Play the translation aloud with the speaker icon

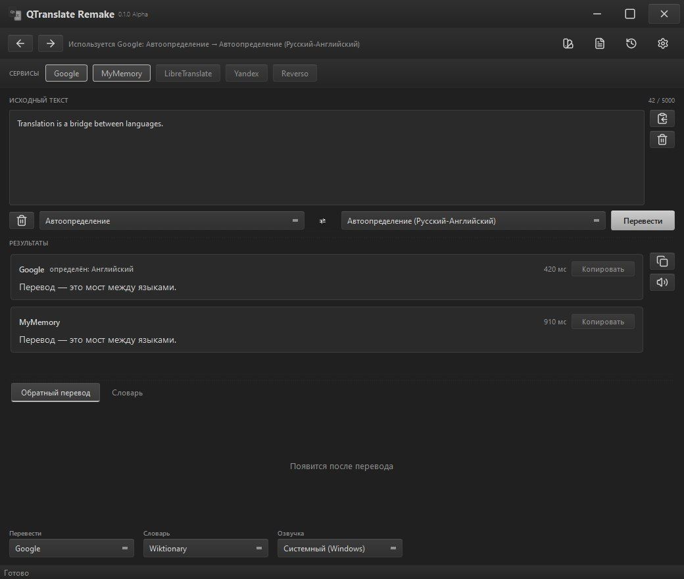(662, 282)
